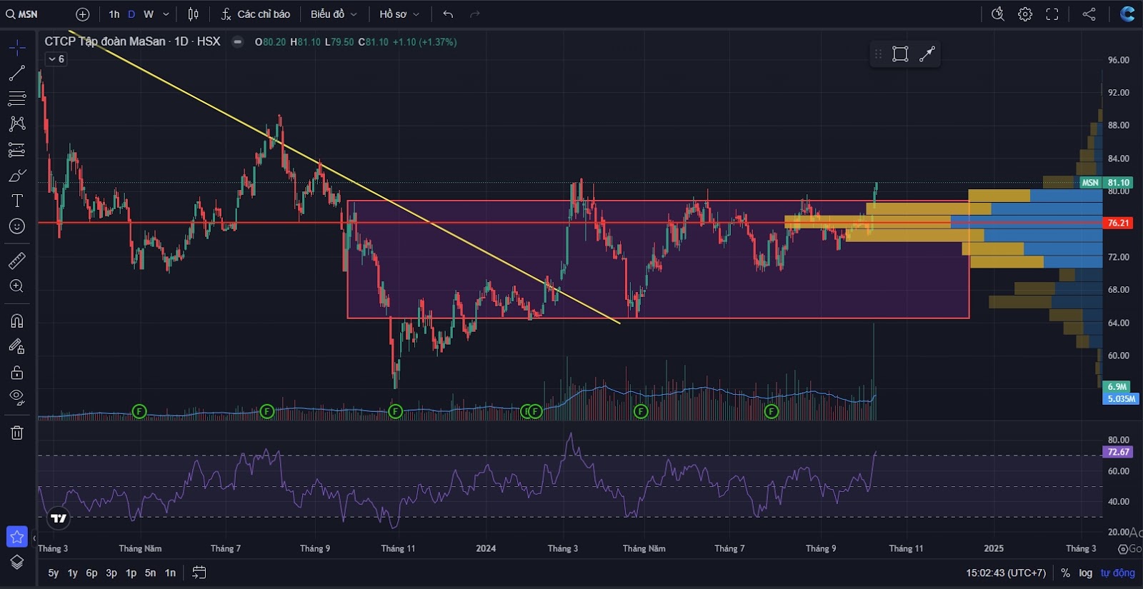Open favorites star toolbar button
This screenshot has width=1143, height=589.
click(17, 536)
